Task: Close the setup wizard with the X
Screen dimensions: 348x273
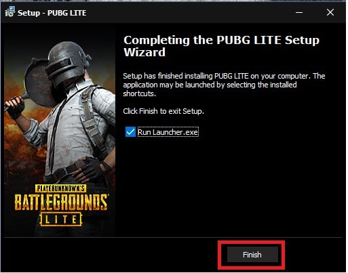Action: 332,12
